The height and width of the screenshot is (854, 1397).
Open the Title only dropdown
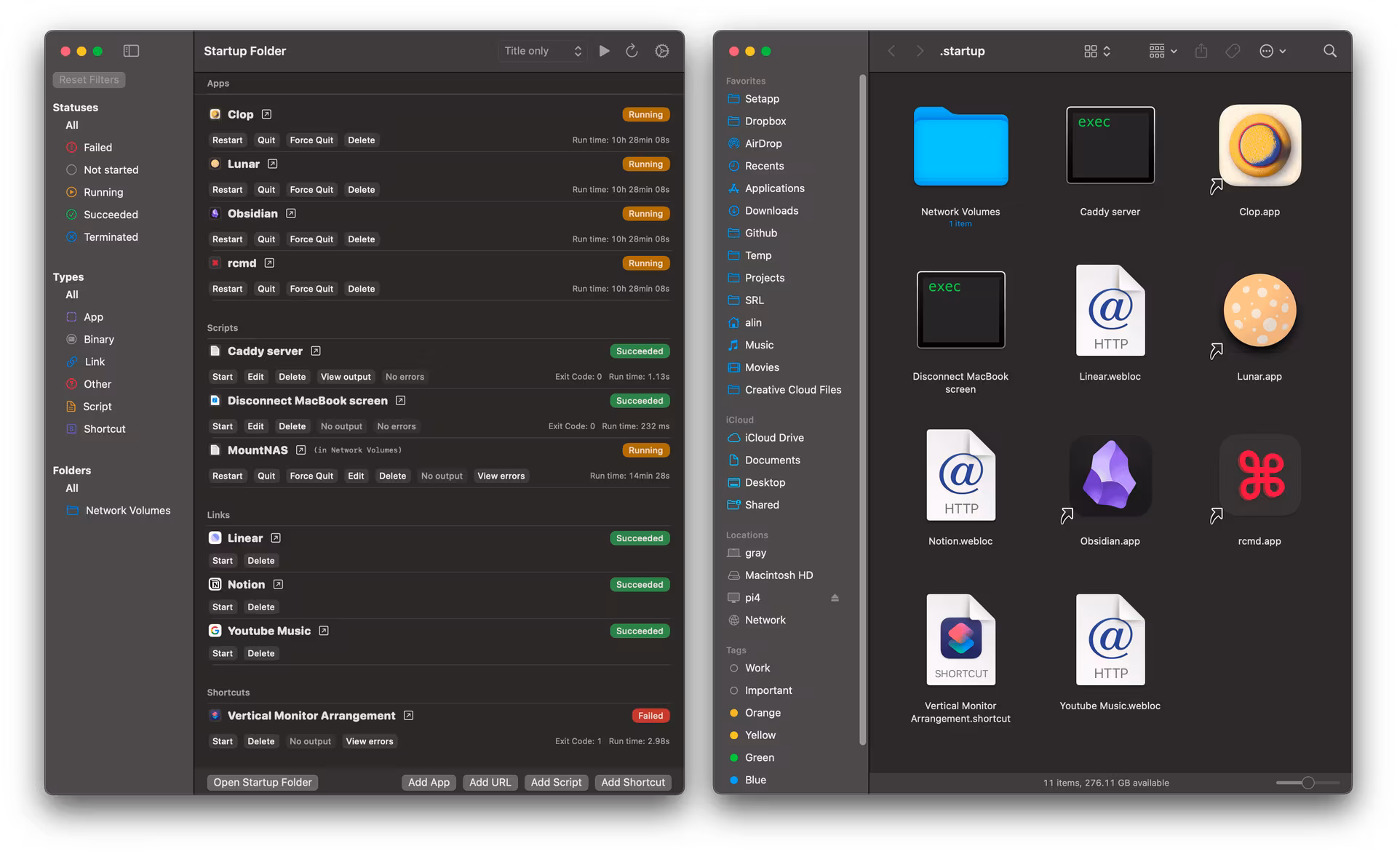click(541, 51)
